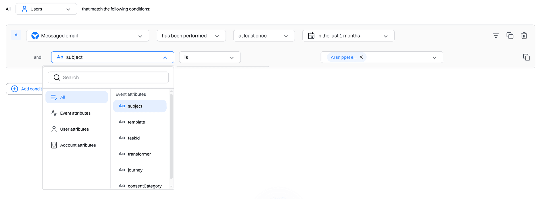Click the attribute list scrollbar

coord(171,136)
